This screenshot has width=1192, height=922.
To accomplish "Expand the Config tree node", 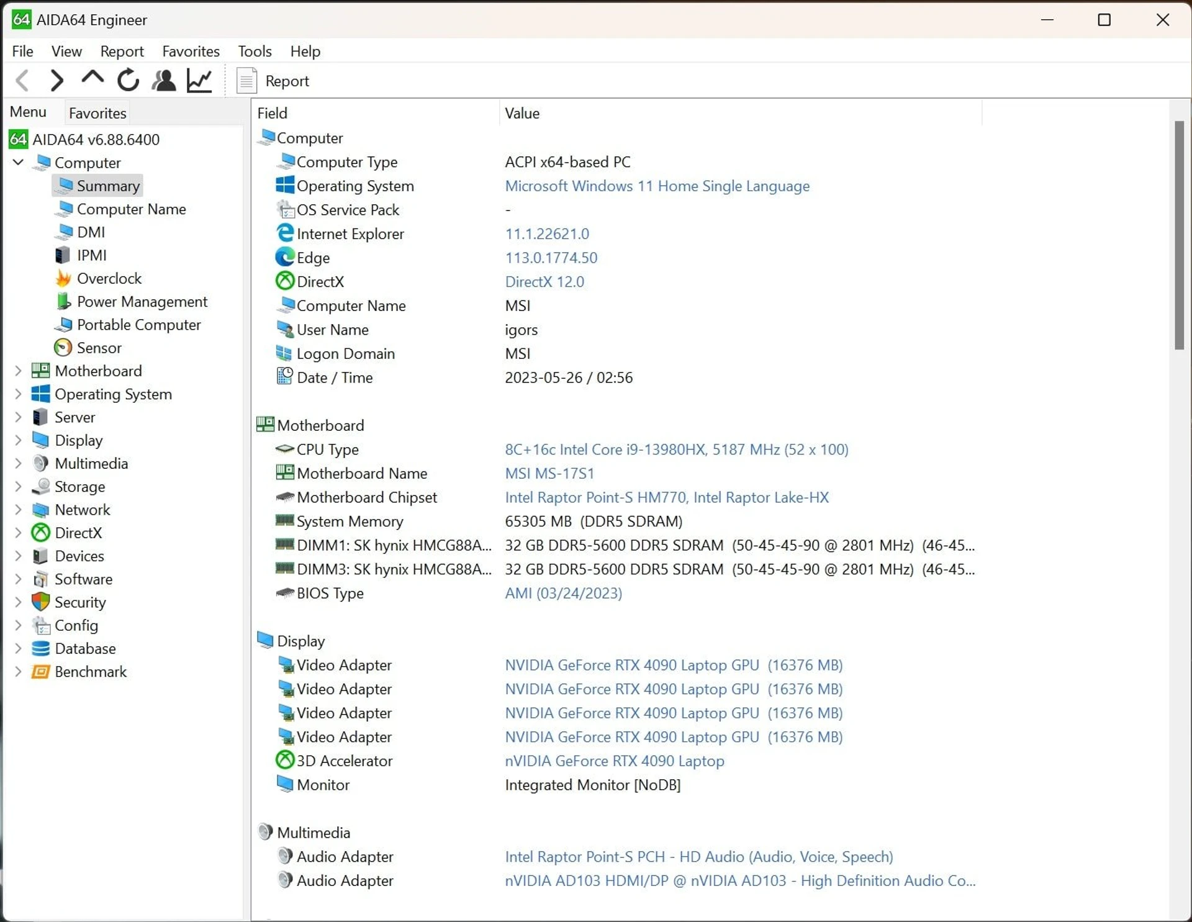I will tap(19, 625).
